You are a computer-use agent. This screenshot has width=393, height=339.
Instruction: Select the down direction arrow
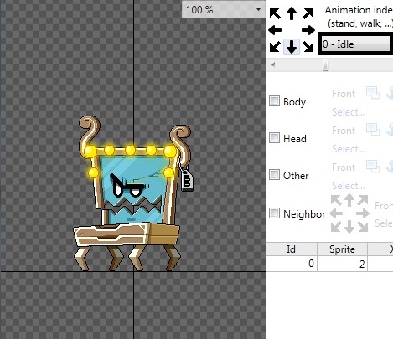coord(292,47)
